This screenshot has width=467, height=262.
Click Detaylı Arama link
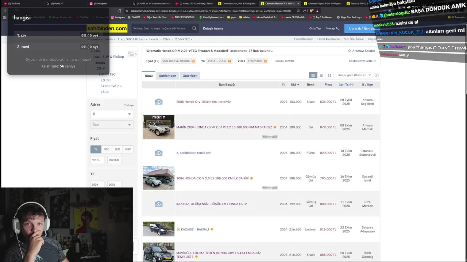213,28
